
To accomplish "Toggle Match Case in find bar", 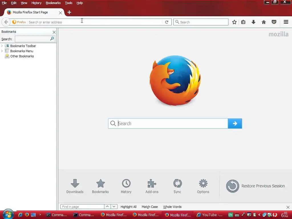I will 150,207.
